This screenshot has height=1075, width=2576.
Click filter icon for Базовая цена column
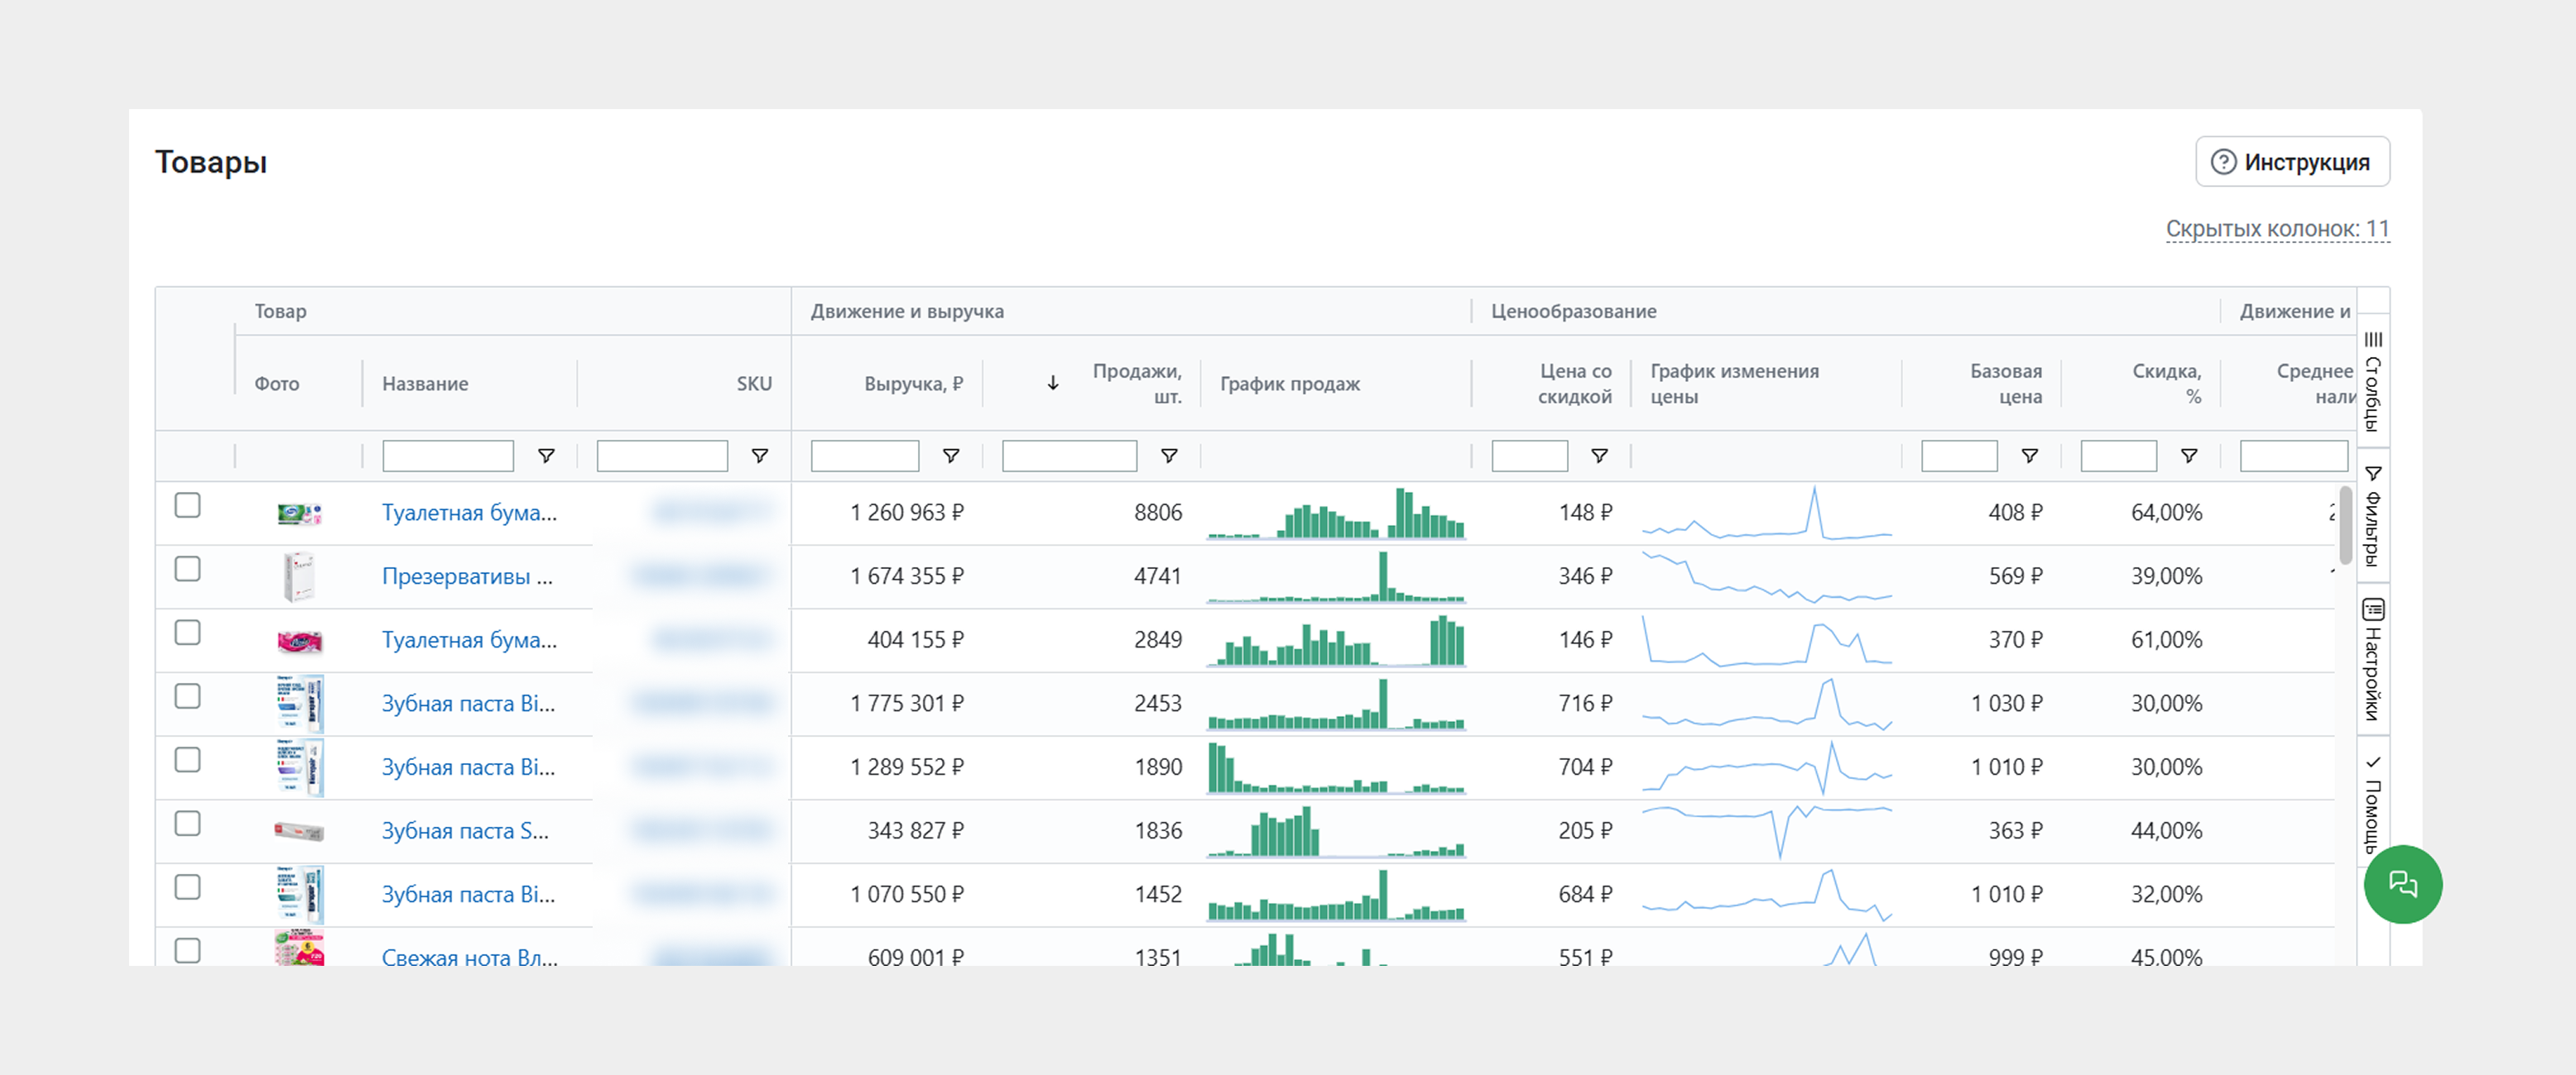coord(2029,456)
